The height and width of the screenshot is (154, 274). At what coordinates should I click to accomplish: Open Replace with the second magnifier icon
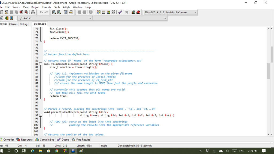59,12
